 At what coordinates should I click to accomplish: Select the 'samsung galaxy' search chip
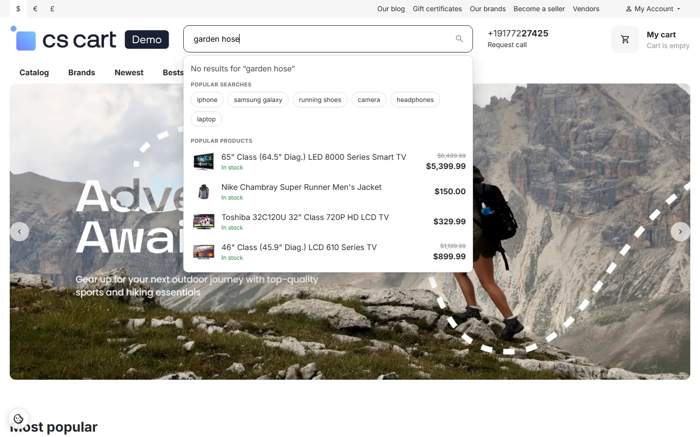tap(258, 100)
